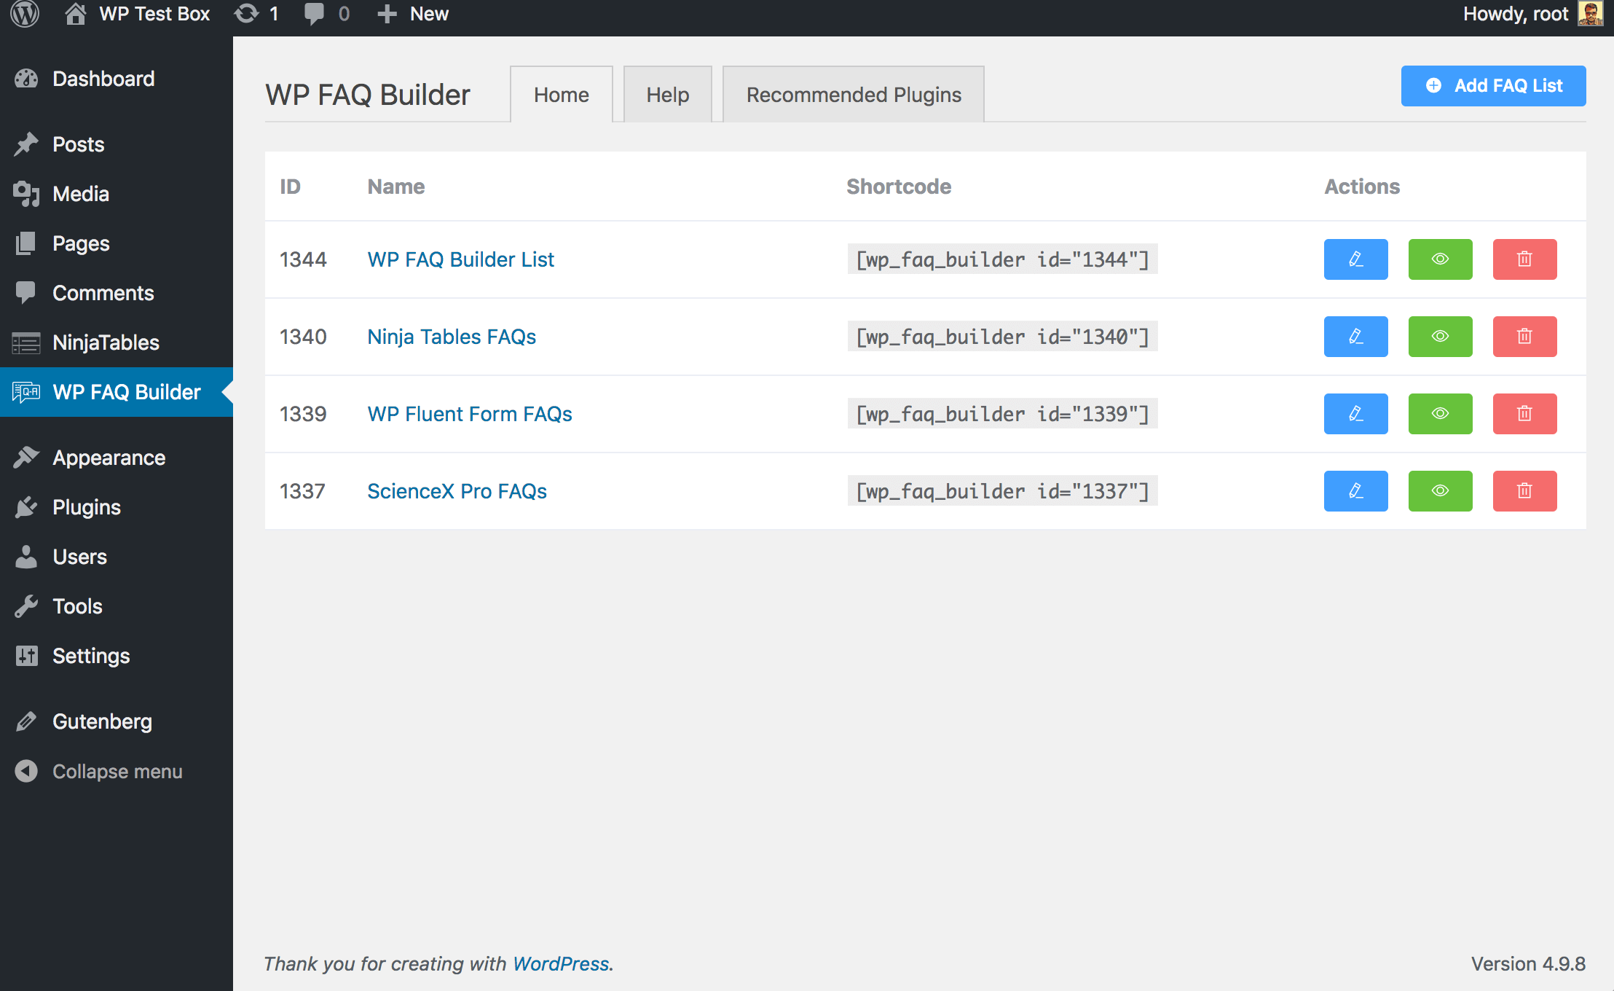Edit the WP FAQ Builder List entry
This screenshot has width=1614, height=991.
(1355, 259)
